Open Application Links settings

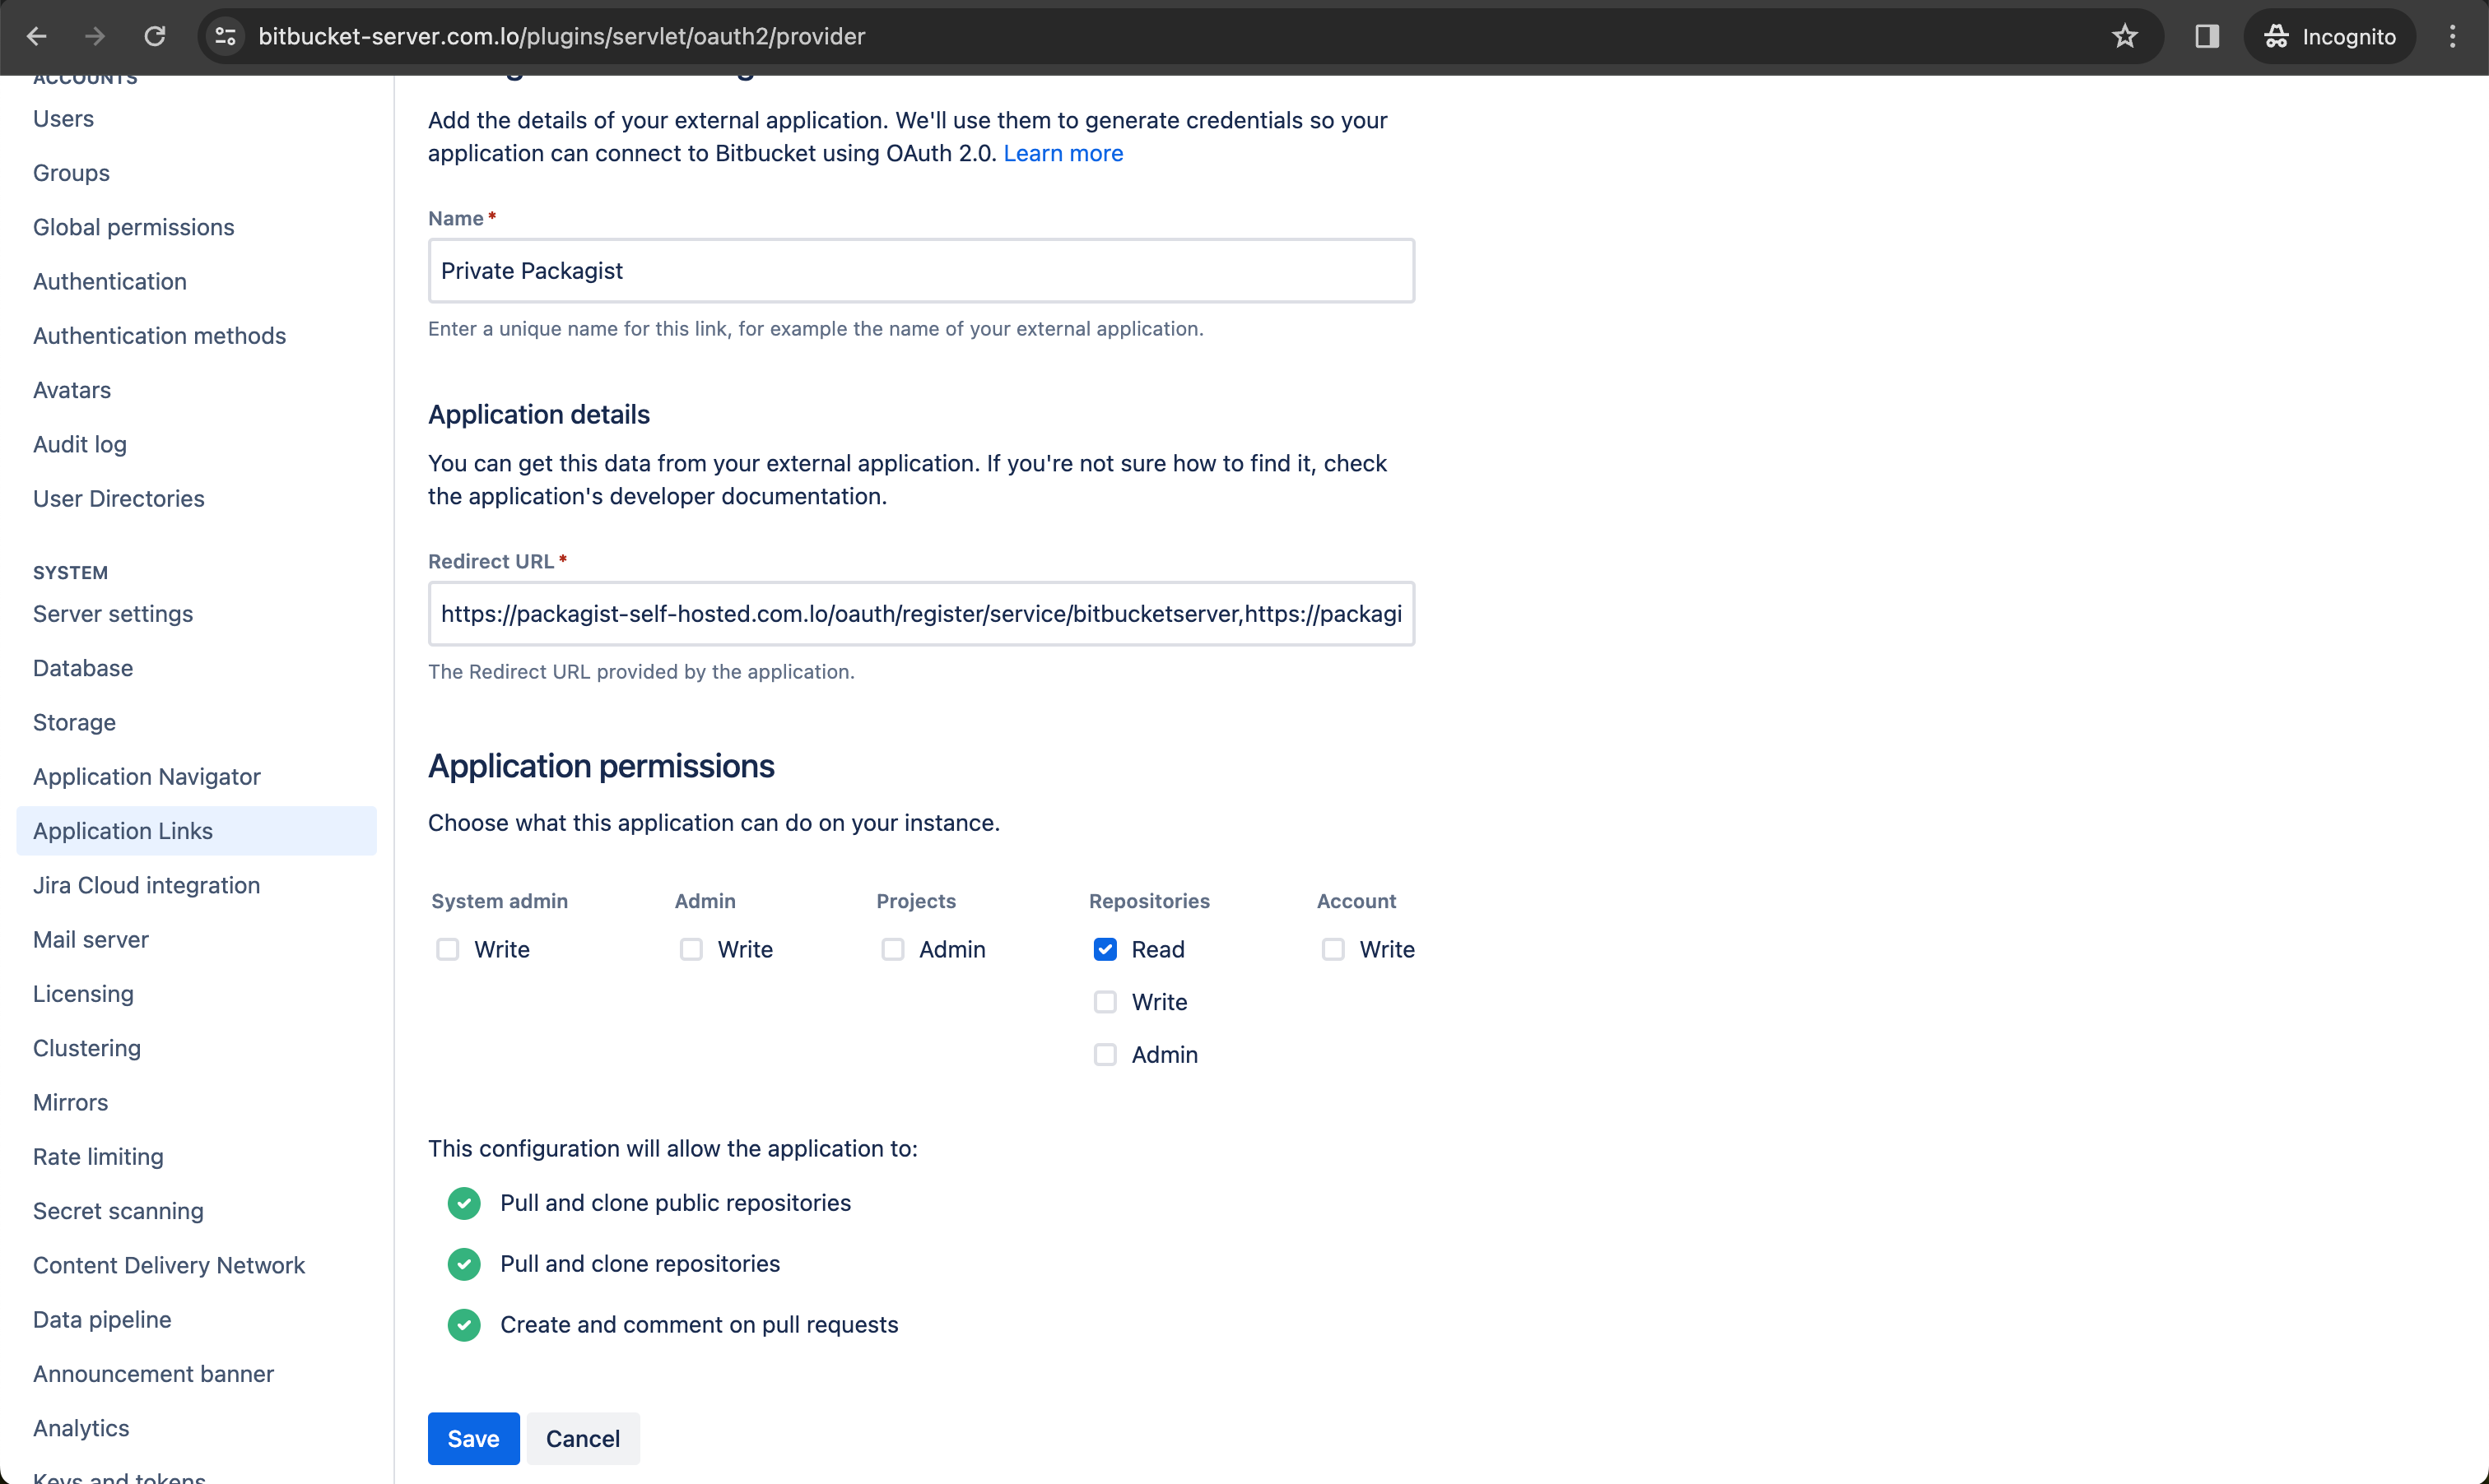coord(122,830)
